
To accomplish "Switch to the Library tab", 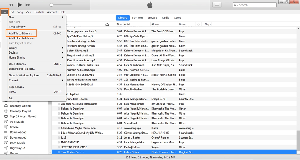I will tap(122, 18).
